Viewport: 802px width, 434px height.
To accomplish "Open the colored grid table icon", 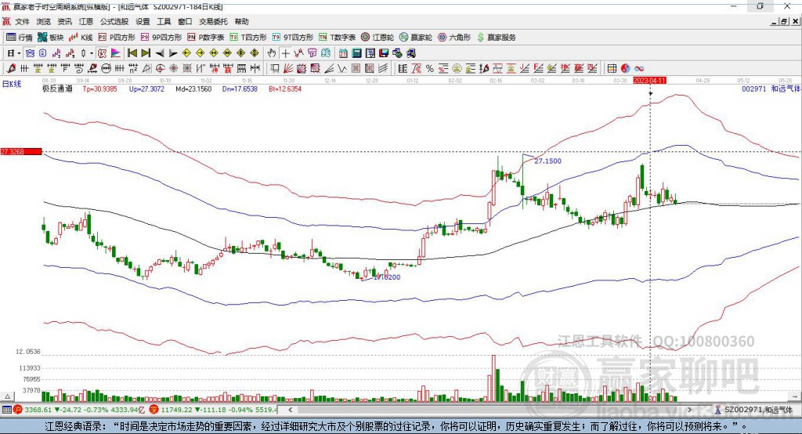I will [x=612, y=69].
